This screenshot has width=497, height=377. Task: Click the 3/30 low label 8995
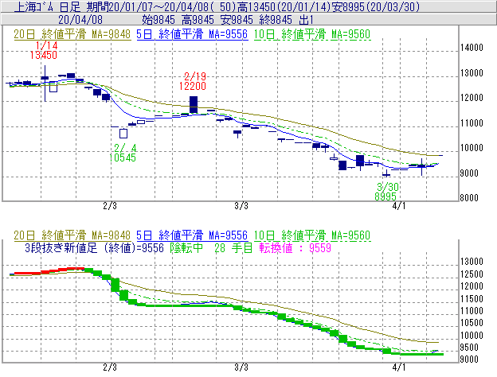click(385, 196)
